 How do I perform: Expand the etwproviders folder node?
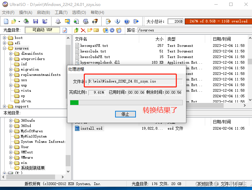(x=11, y=59)
